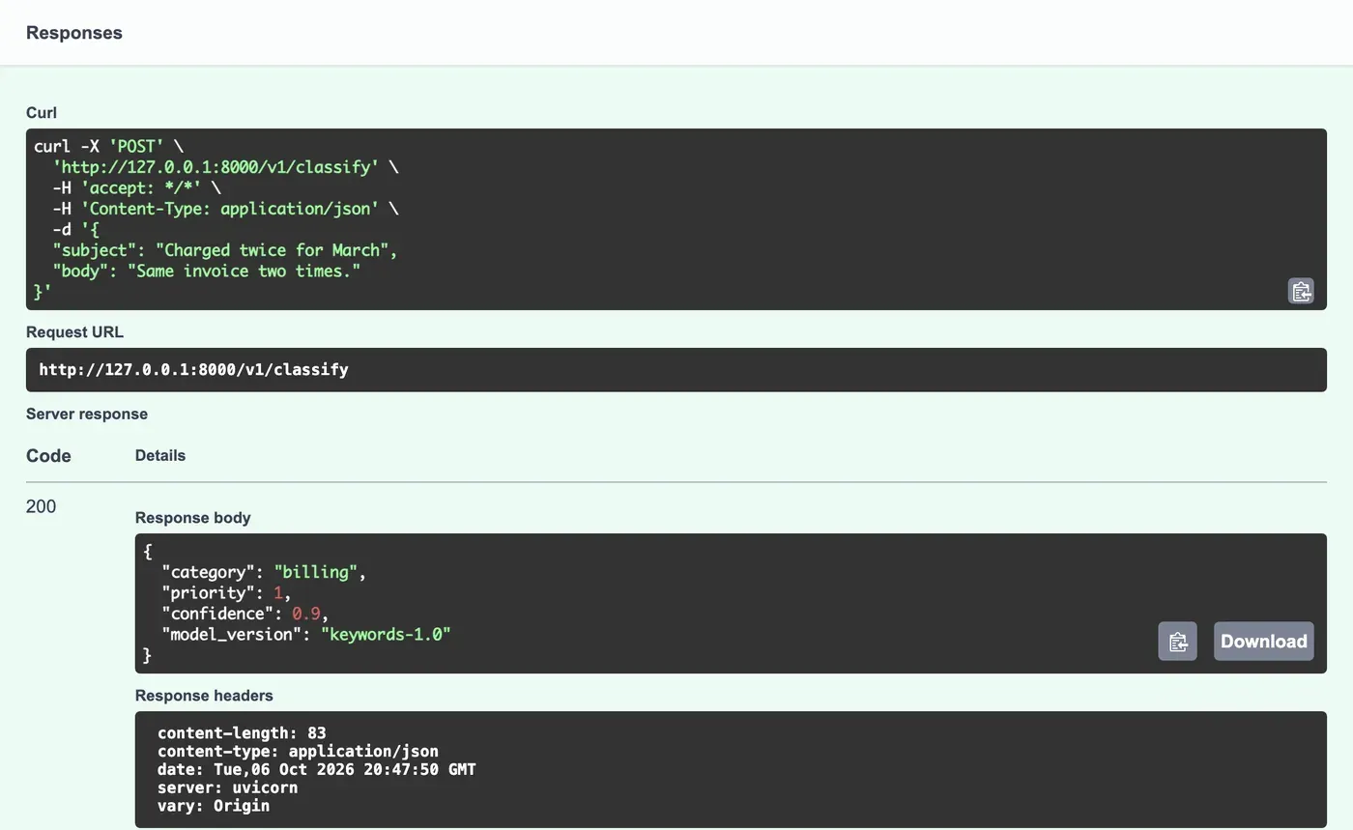The width and height of the screenshot is (1353, 830).
Task: Click the "confidence": 0.9 line
Action: (x=245, y=614)
